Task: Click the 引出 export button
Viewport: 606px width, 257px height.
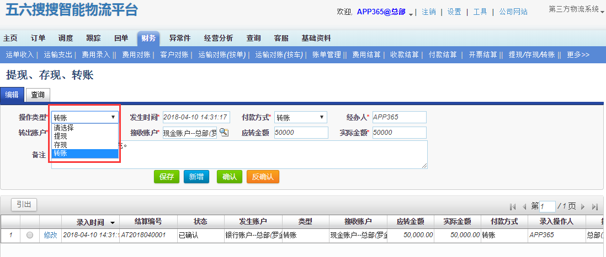Action: (24, 205)
